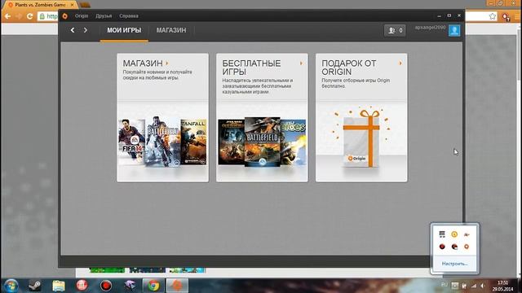Click the Origin taskbar button
Viewport: 522px width, 293px height.
coord(177,286)
